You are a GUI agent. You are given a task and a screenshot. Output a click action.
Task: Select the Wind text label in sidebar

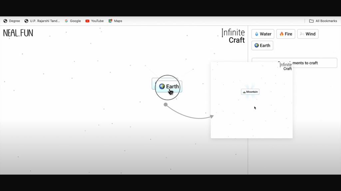310,34
